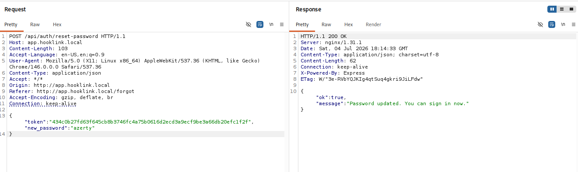Select combined tabbed layout icon
Image resolution: width=578 pixels, height=172 pixels.
[x=571, y=9]
